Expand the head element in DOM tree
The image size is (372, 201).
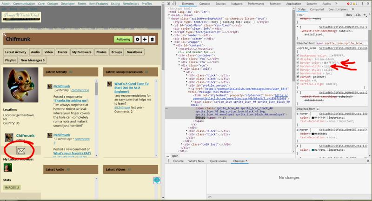pos(169,15)
